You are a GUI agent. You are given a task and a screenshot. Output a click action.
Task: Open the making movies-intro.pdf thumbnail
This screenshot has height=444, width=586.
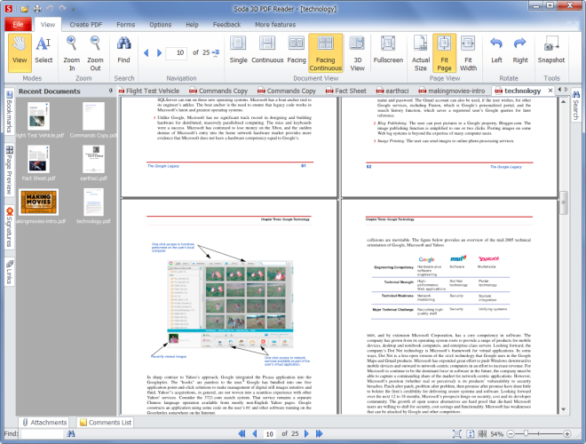pyautogui.click(x=37, y=202)
